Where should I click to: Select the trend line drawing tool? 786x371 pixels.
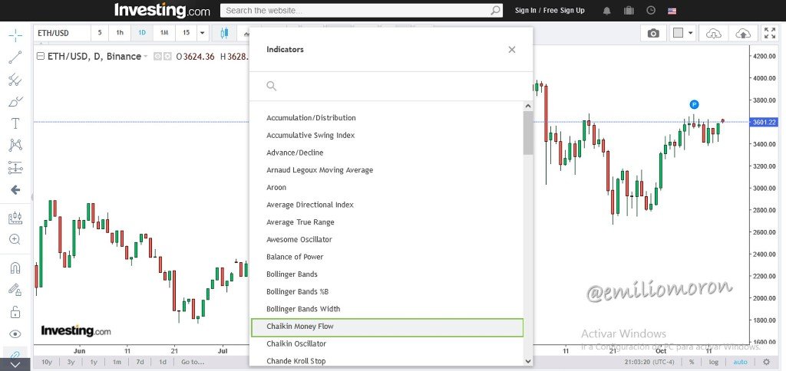(x=15, y=57)
